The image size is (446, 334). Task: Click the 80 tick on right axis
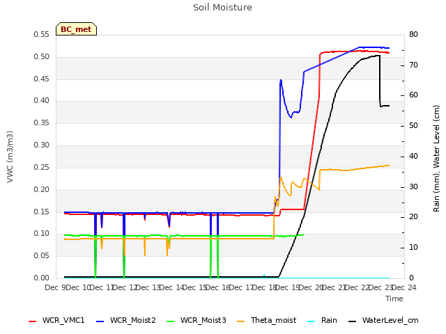(413, 35)
